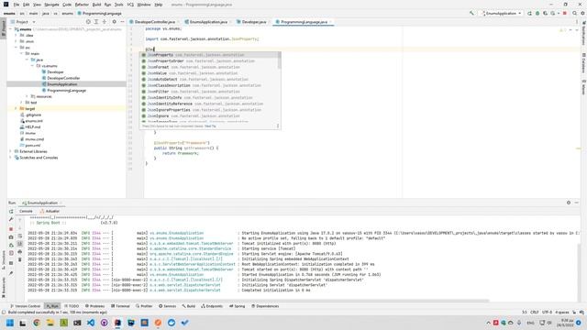Pin tab icon in Run panel sidebar
Screen dimensions: 587x330
tap(11, 273)
